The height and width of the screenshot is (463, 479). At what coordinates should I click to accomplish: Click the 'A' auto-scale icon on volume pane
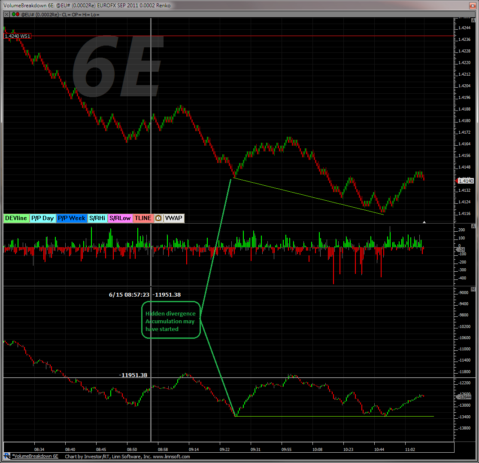[x=473, y=226]
